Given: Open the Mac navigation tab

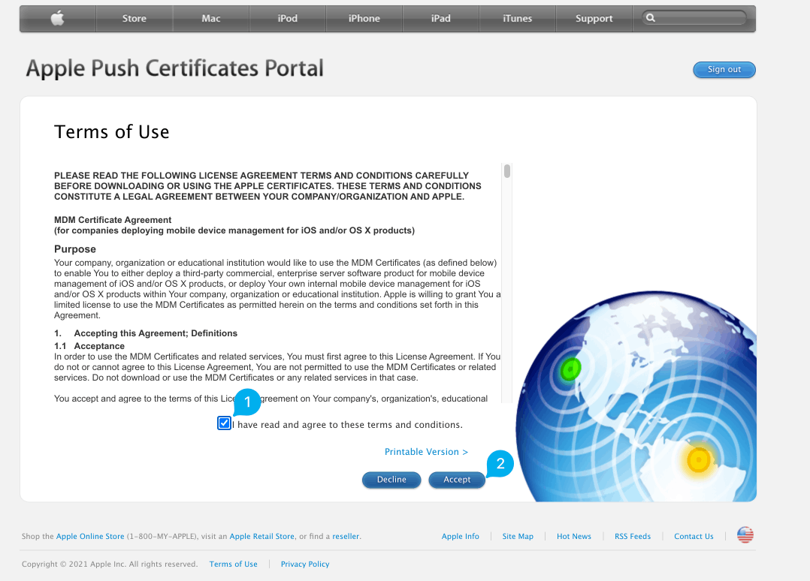Looking at the screenshot, I should [210, 19].
